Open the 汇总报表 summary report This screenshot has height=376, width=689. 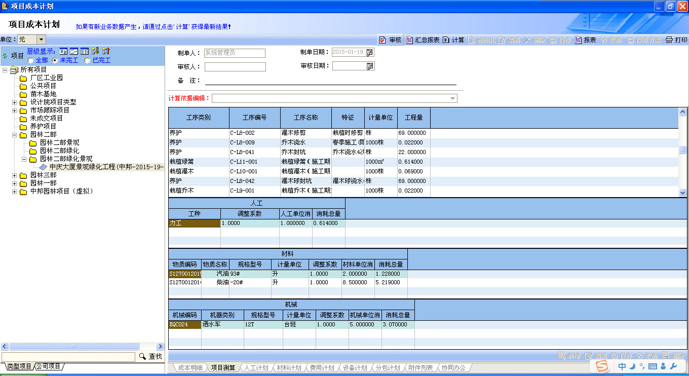423,40
